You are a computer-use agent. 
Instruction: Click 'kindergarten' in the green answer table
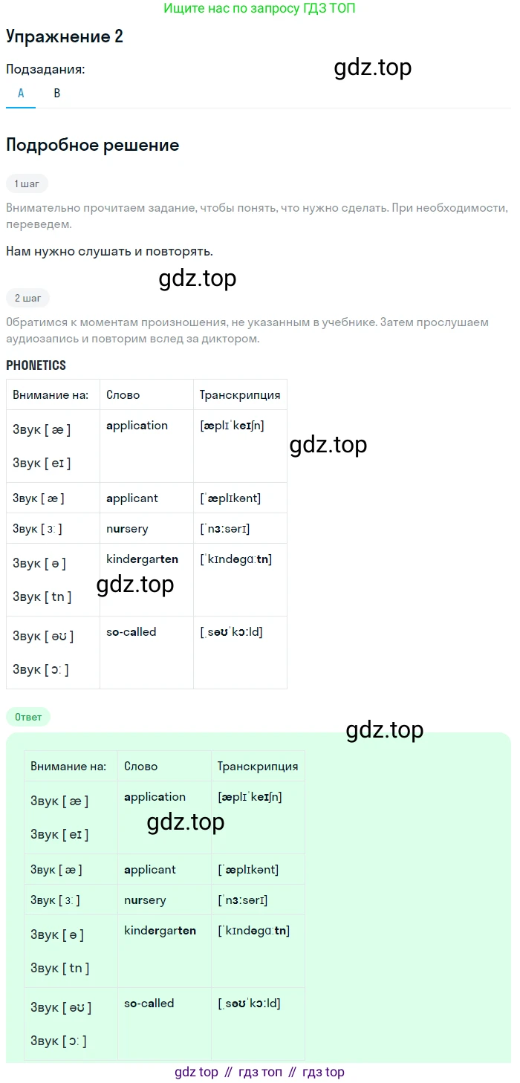point(160,931)
